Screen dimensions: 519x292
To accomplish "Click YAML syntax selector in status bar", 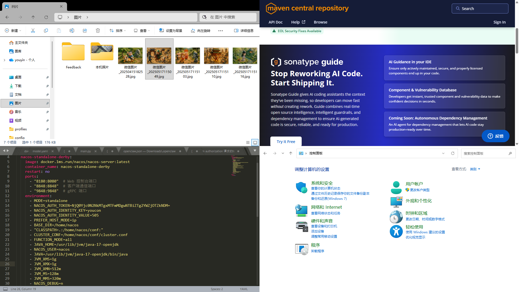I will coord(244,289).
